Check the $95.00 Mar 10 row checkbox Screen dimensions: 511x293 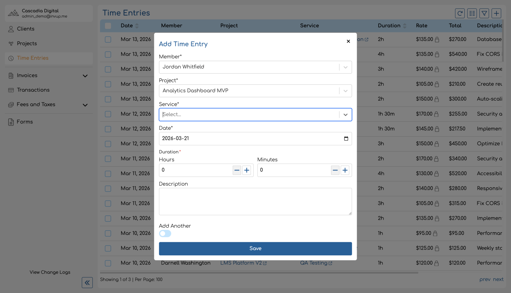[108, 233]
